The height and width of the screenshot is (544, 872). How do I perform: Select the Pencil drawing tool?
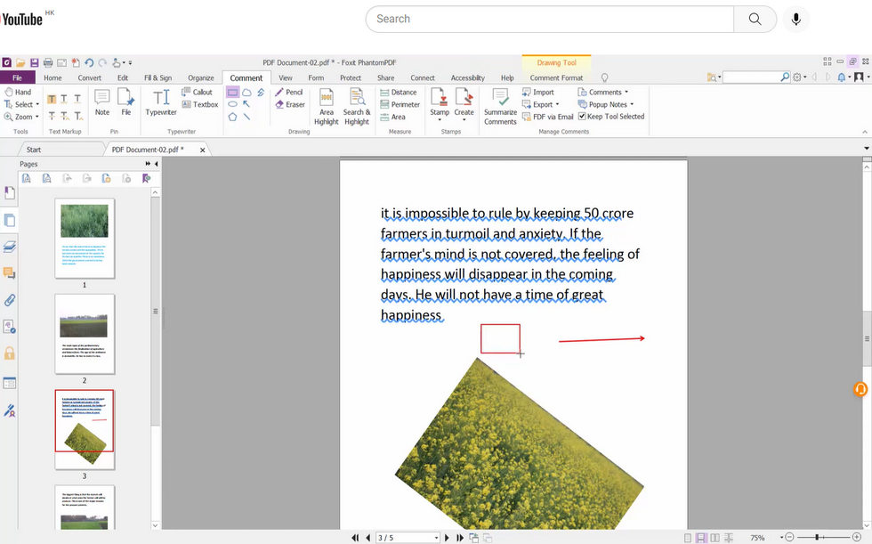coord(289,92)
